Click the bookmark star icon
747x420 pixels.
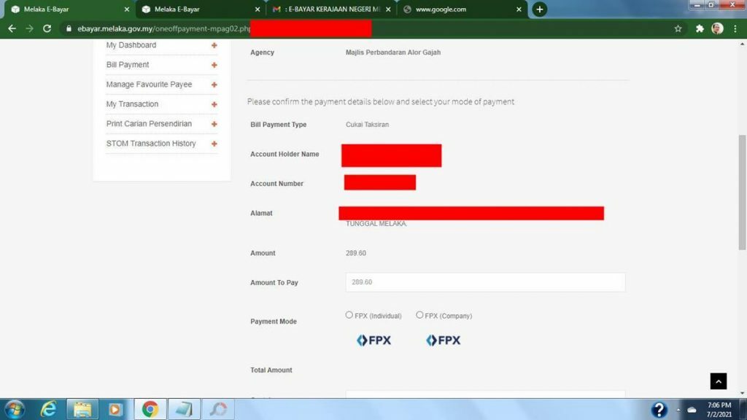click(678, 28)
